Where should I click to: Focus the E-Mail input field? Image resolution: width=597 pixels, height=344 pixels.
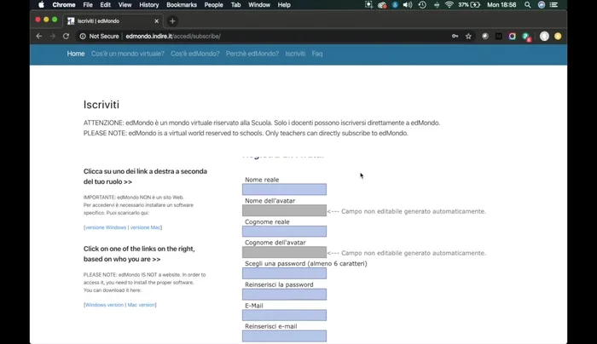284,315
